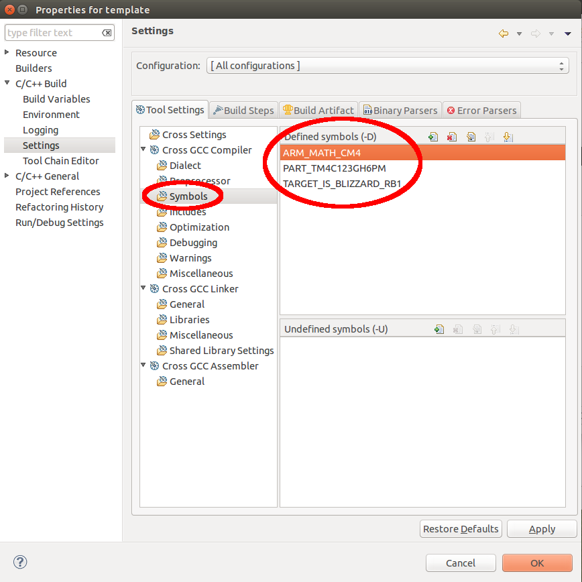Viewport: 582px width, 582px height.
Task: Open the help dialog via question mark icon
Action: [x=19, y=562]
